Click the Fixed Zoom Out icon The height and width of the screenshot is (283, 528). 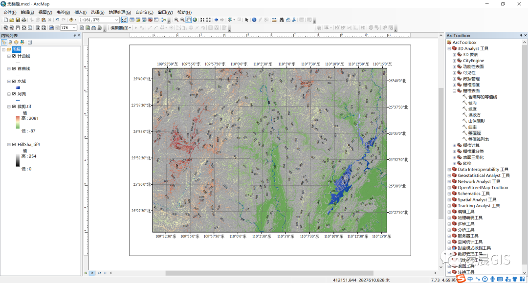pos(208,20)
